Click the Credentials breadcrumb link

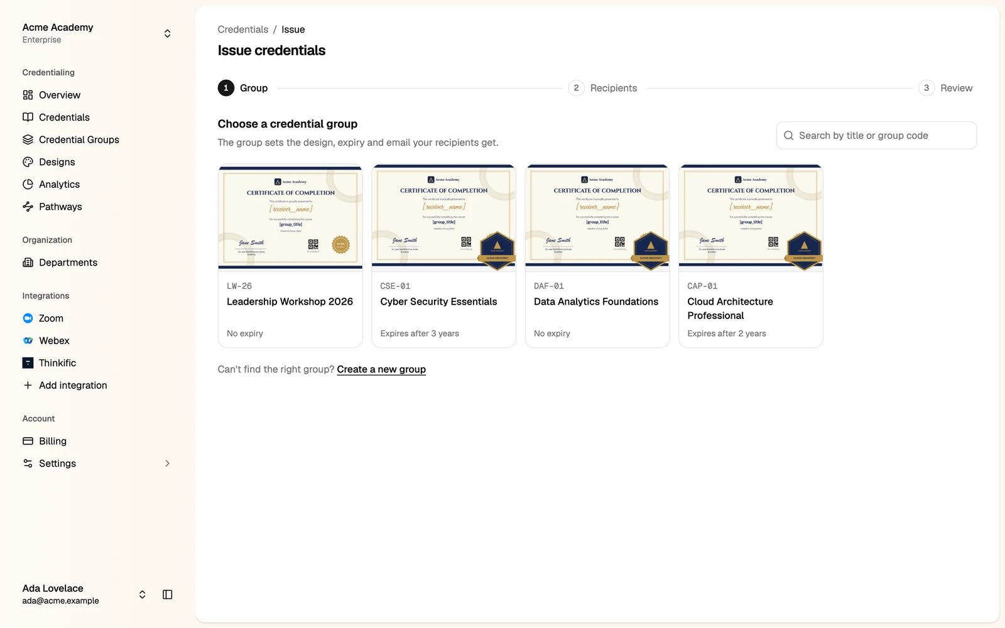pyautogui.click(x=243, y=30)
